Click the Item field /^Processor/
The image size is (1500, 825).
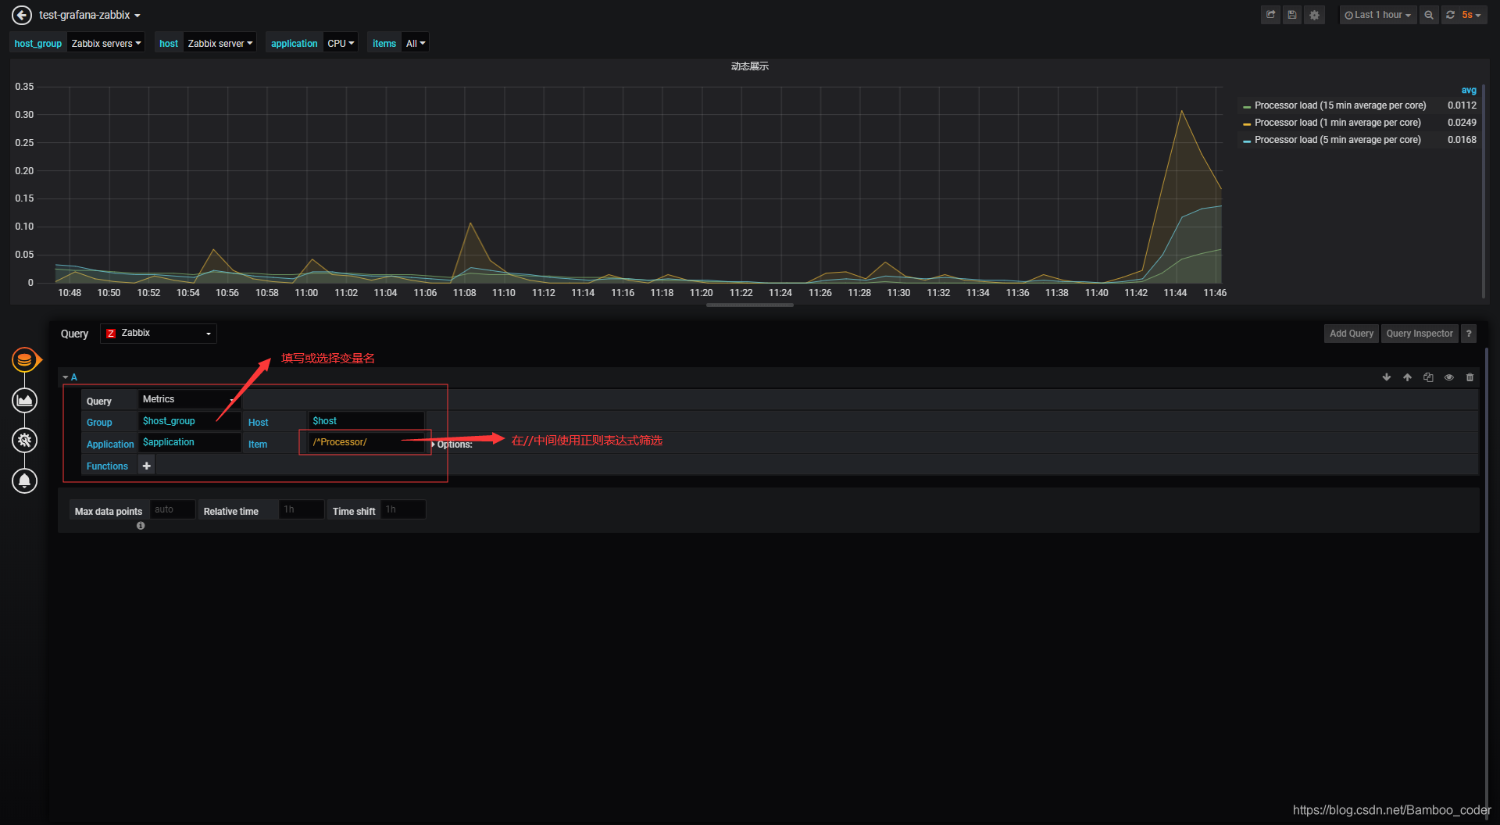[x=366, y=442]
